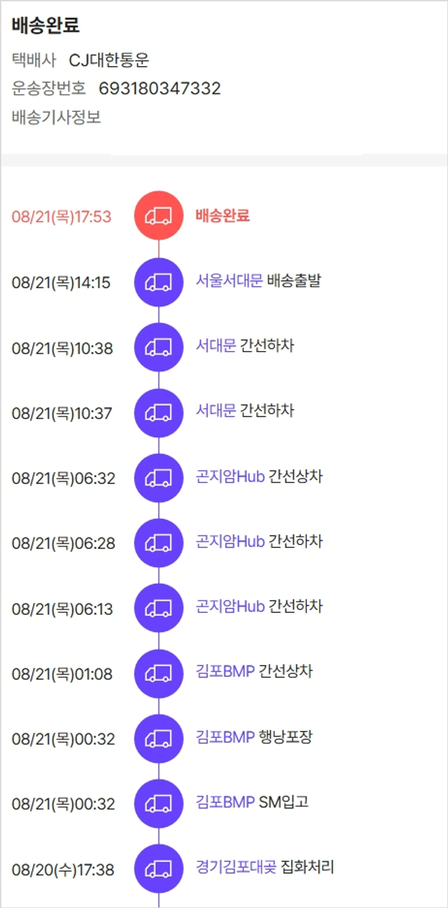
Task: Open 김포BMP link in SM입고 row
Action: 225,802
